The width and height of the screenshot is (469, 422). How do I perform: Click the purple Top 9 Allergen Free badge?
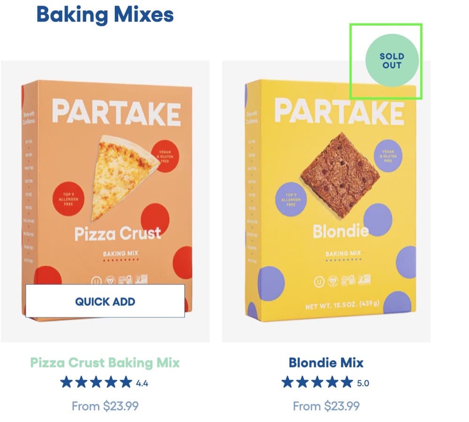(291, 199)
